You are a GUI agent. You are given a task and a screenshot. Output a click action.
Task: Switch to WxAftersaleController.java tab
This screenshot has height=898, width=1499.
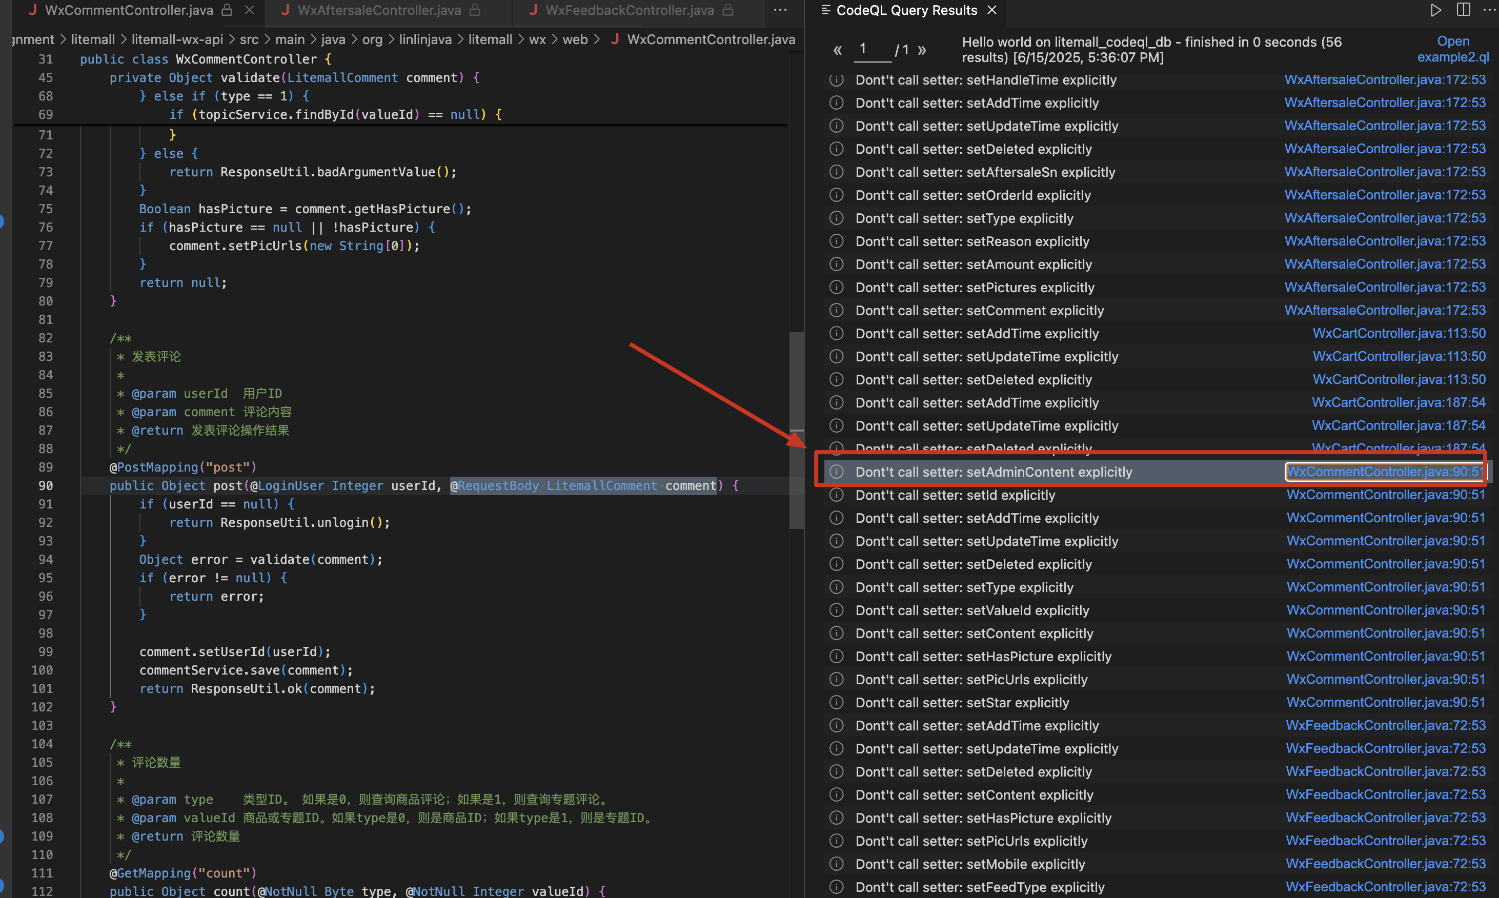[x=379, y=10]
